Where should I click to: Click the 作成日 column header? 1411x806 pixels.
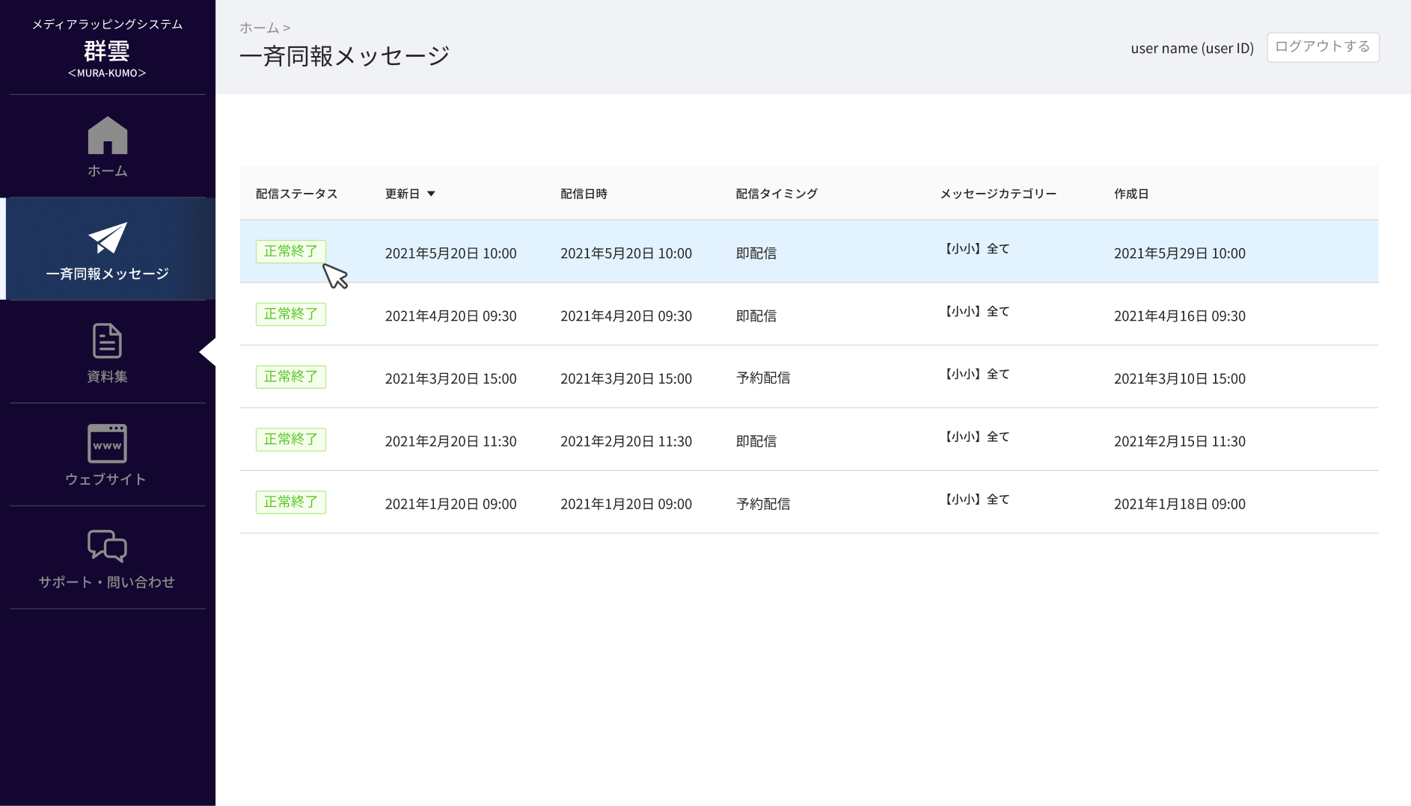point(1131,194)
